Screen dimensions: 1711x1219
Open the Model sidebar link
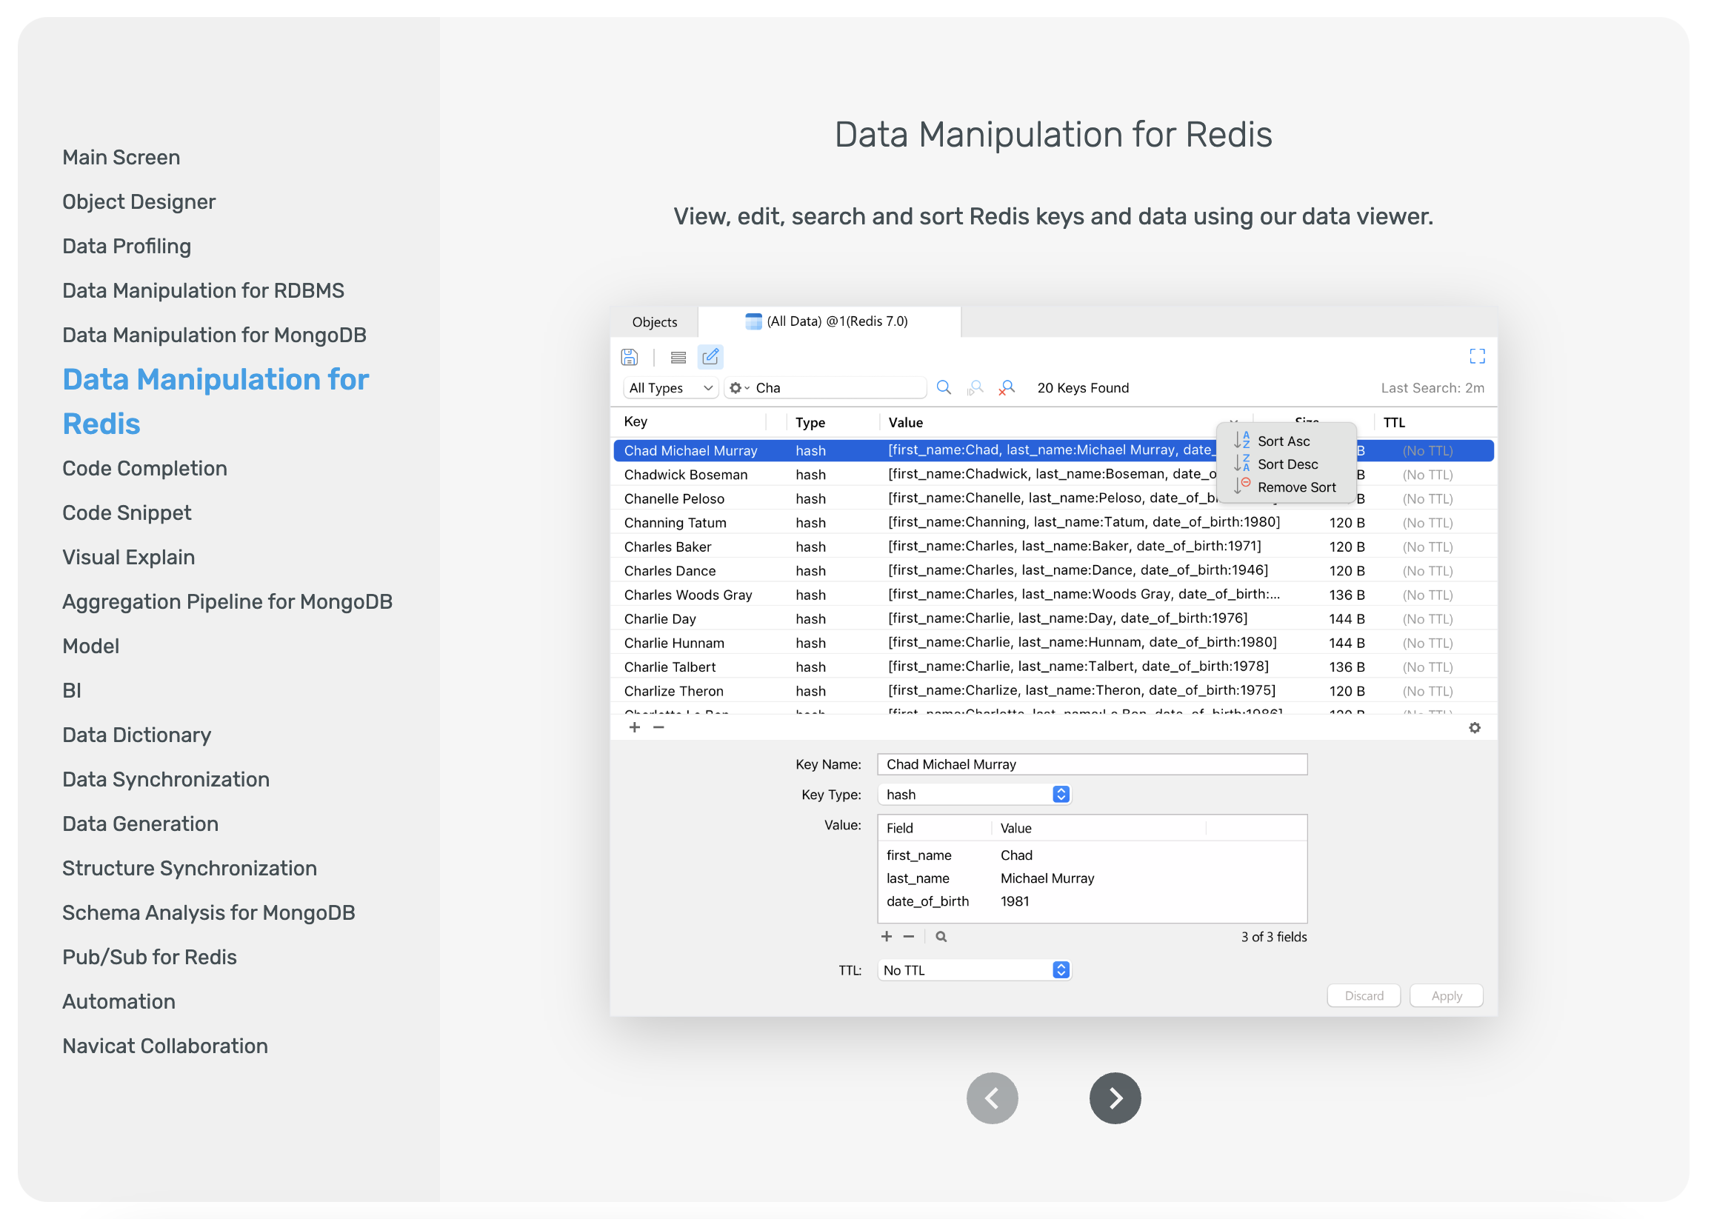tap(90, 646)
